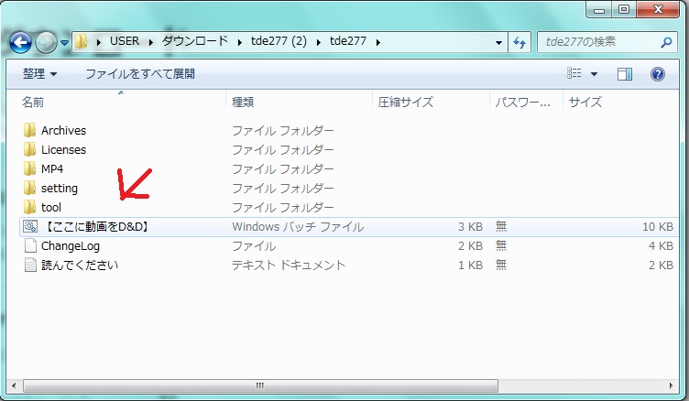Click the 1 KB compressed size cell
Screen dimensions: 689x401
470,266
